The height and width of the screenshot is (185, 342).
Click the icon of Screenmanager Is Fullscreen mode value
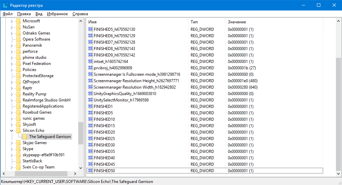(x=90, y=74)
